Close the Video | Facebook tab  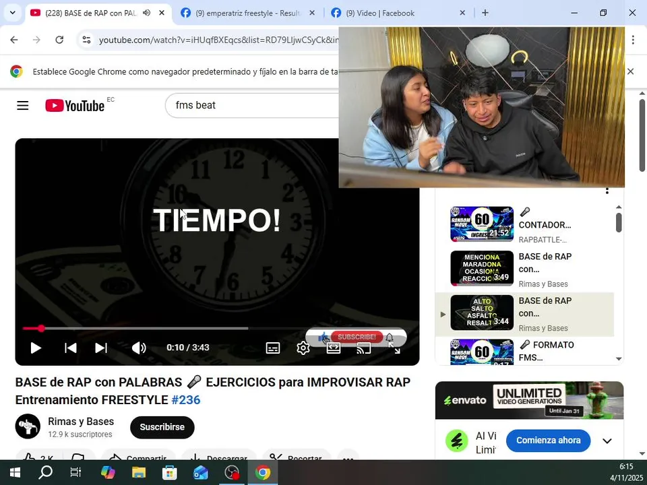point(462,13)
